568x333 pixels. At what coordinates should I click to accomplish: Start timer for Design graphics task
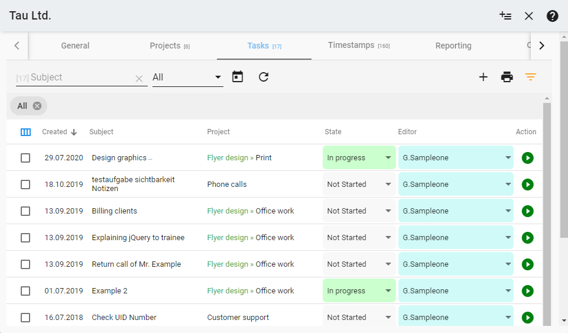pyautogui.click(x=527, y=158)
